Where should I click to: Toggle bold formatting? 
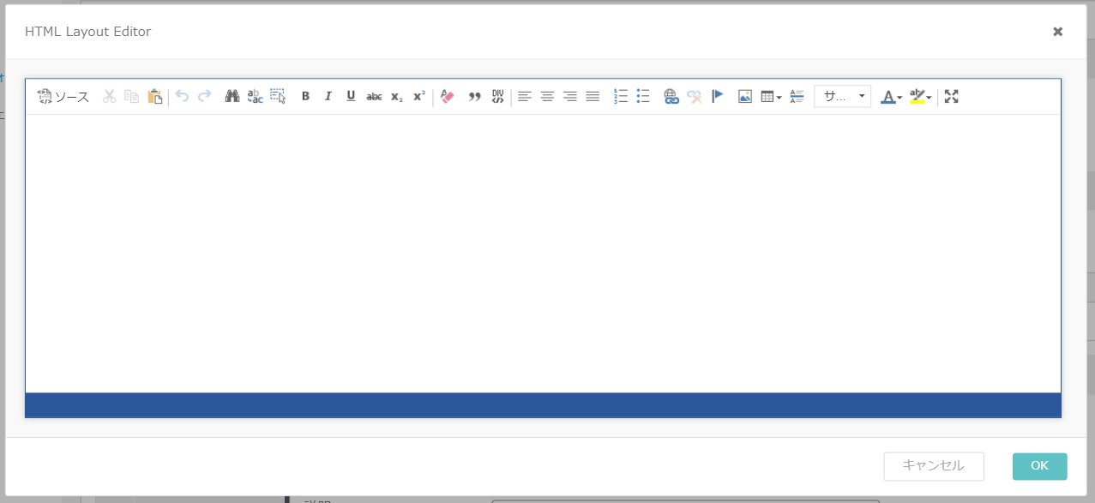click(305, 97)
